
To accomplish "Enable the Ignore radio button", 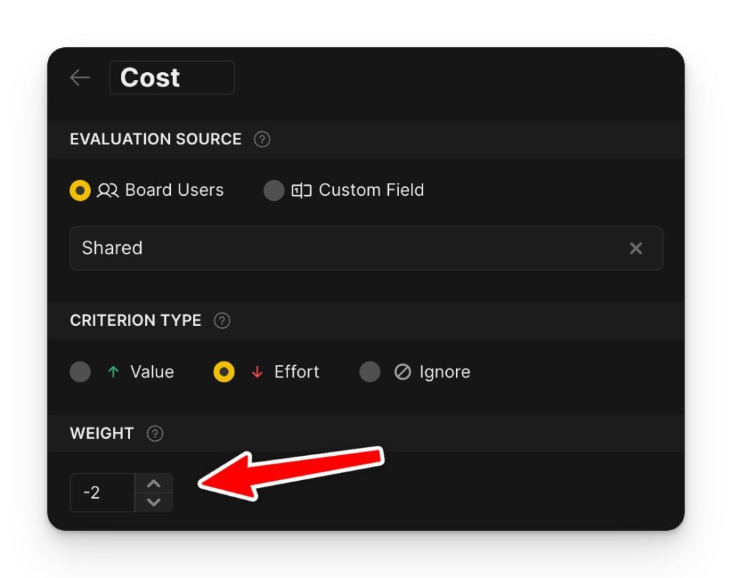I will (370, 372).
